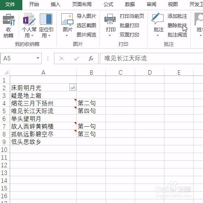Select cell B7 第一句
Image resolution: width=203 pixels, height=203 pixels.
[x=91, y=126]
